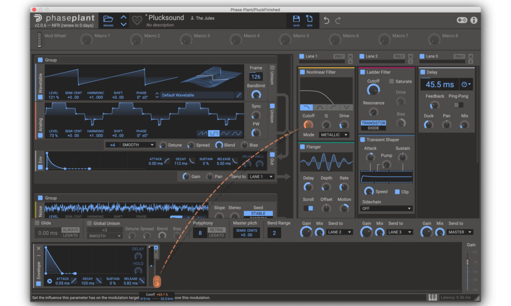This screenshot has width=511, height=306.
Task: Disable the Flanger effect enable square
Action: coord(302,147)
